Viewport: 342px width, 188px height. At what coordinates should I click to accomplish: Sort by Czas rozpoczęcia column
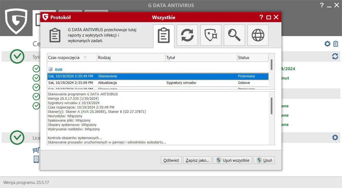(x=64, y=58)
